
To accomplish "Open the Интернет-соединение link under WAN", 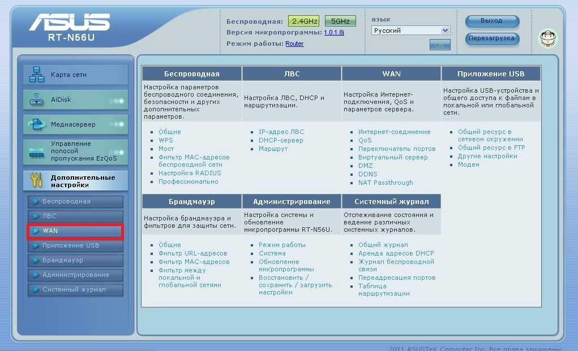I will pos(394,132).
